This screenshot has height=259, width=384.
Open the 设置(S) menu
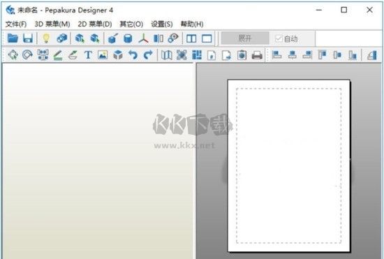tap(162, 24)
